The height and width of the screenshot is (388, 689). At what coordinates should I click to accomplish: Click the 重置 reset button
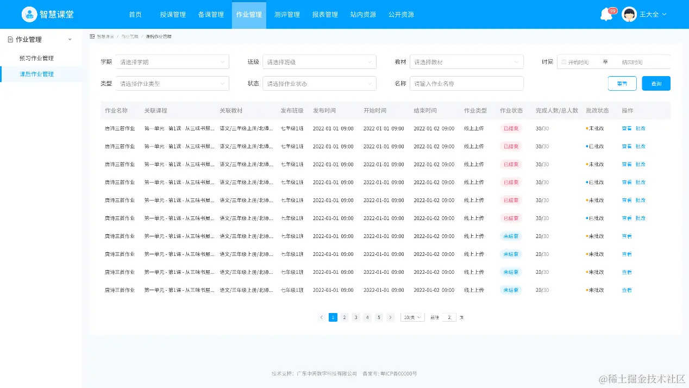pos(622,83)
